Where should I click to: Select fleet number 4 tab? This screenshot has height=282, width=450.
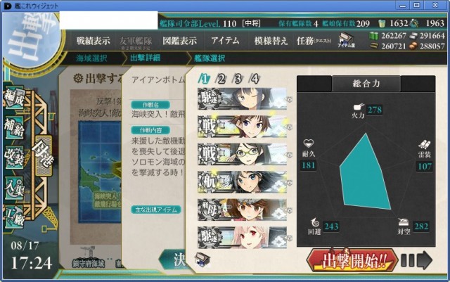click(255, 79)
